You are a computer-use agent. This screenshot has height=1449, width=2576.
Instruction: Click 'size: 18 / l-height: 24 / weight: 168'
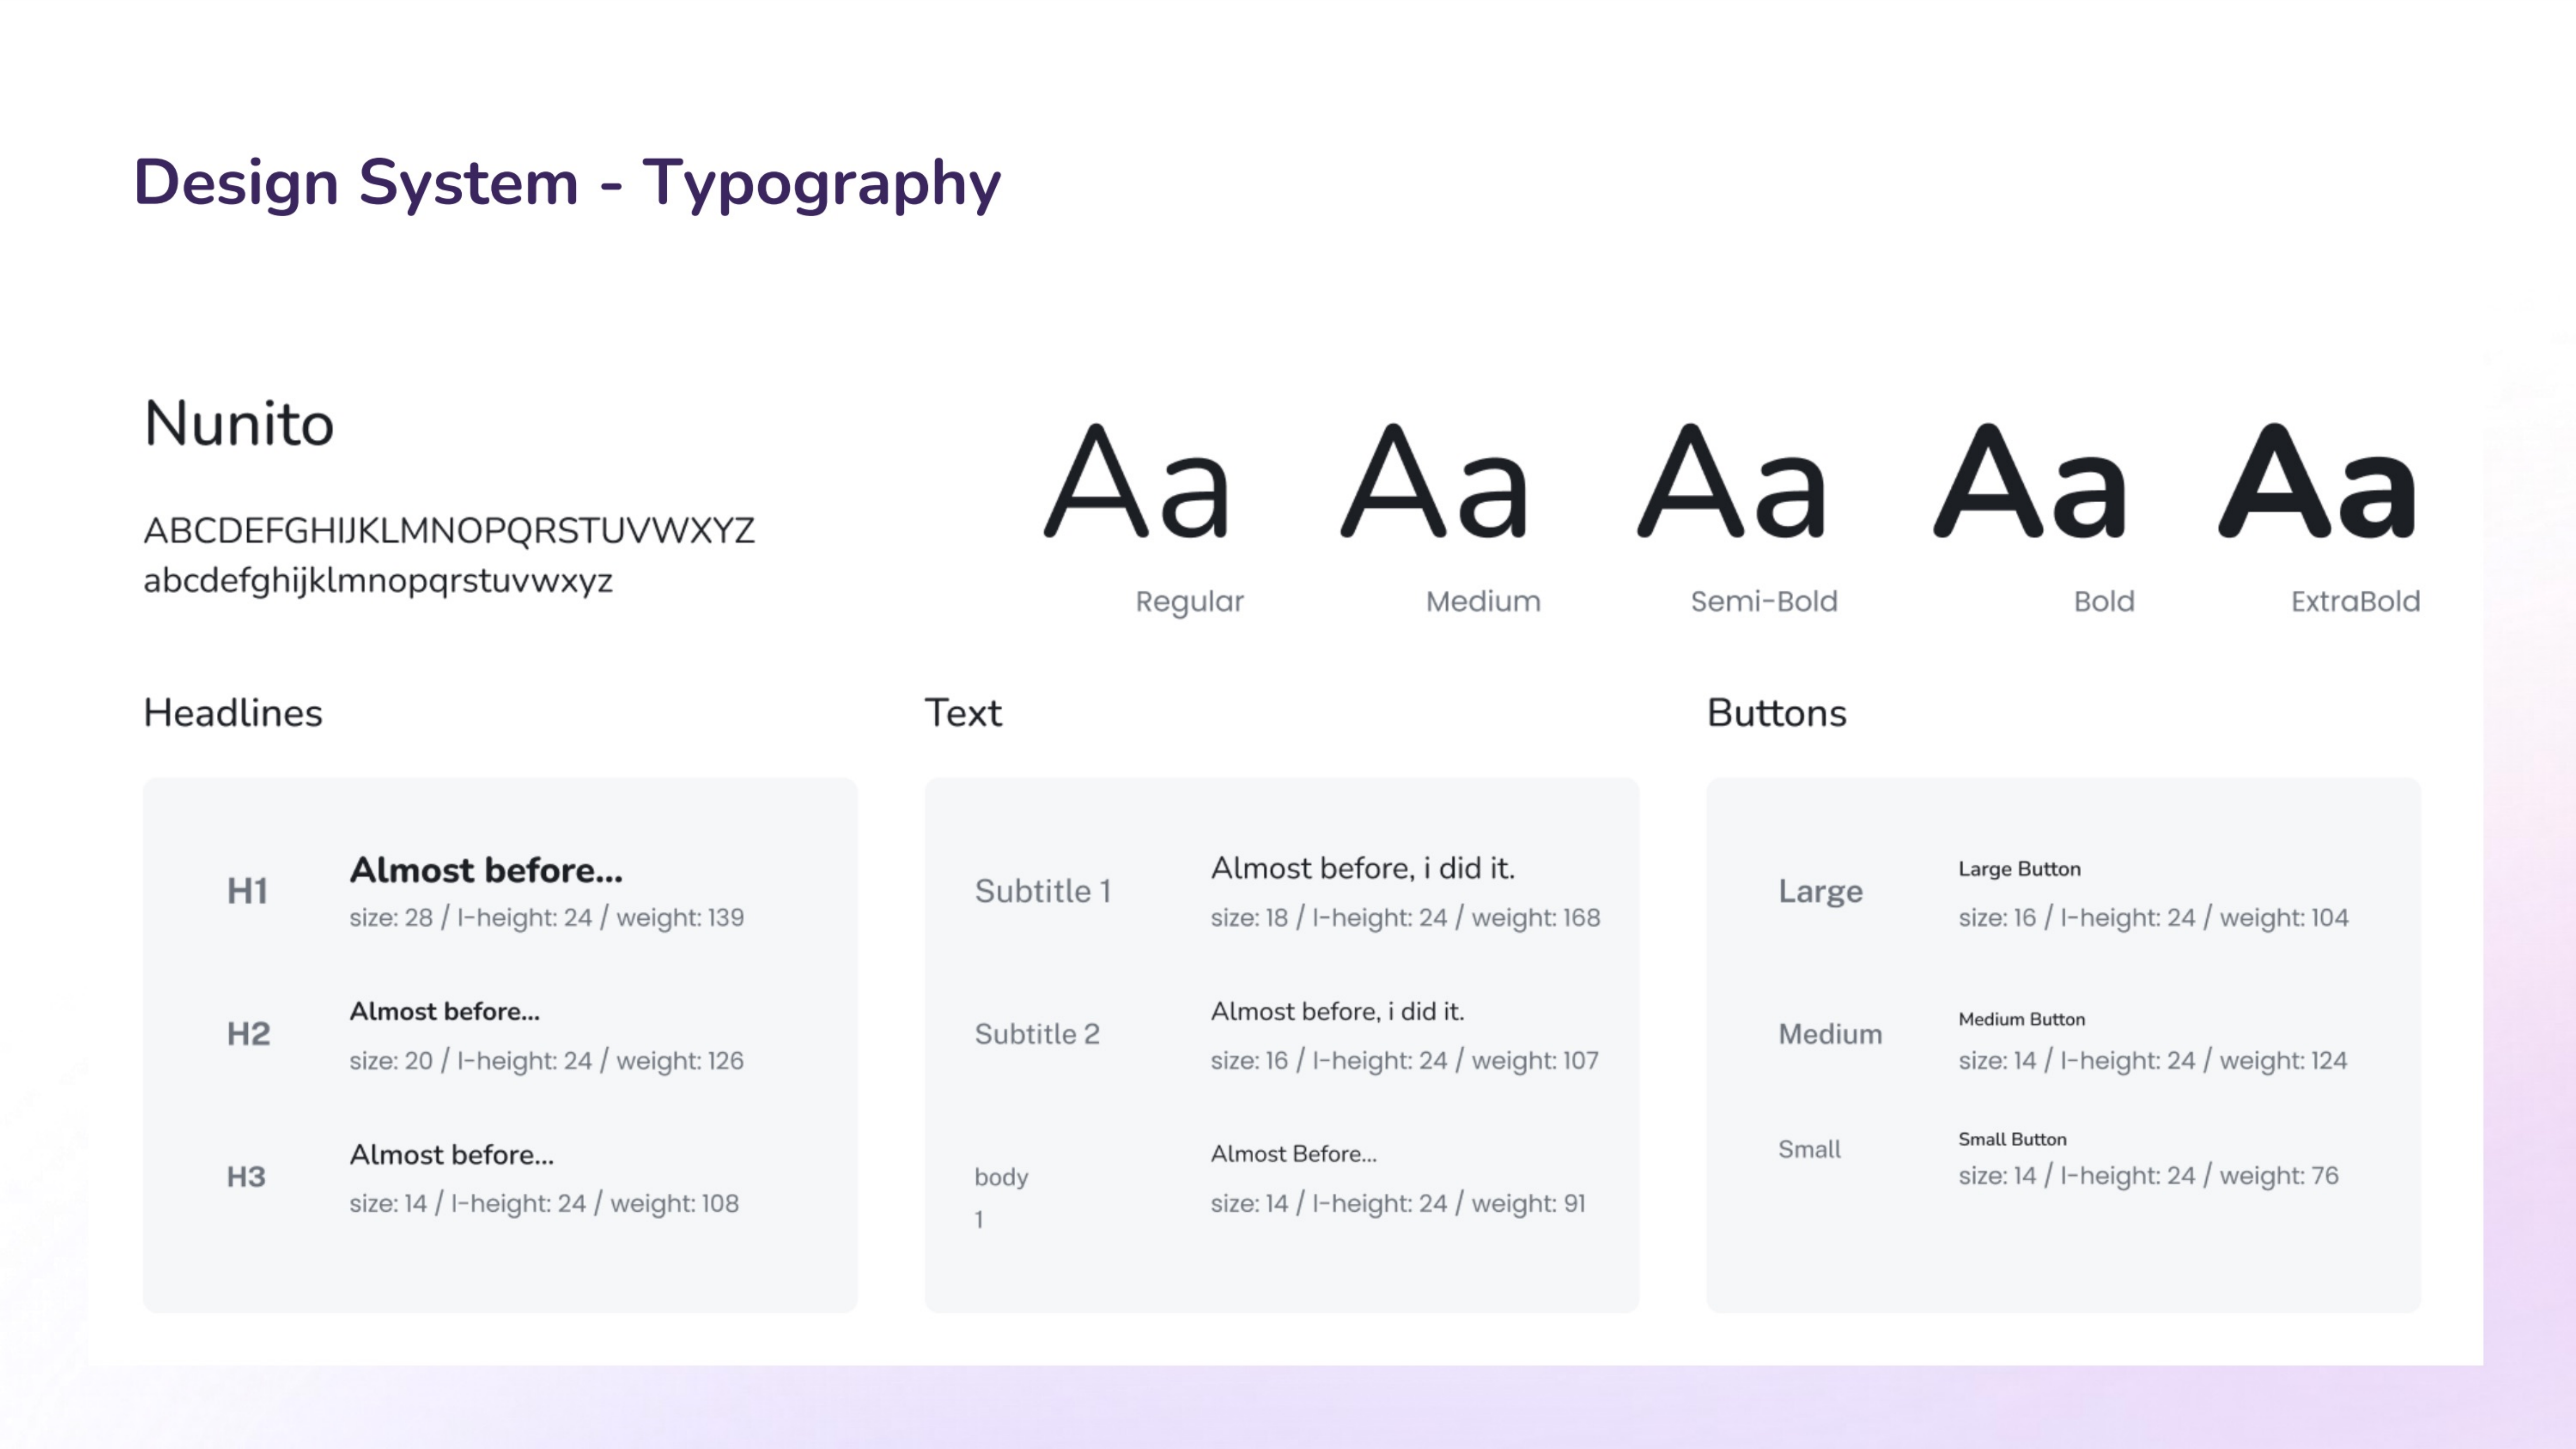pyautogui.click(x=1405, y=918)
